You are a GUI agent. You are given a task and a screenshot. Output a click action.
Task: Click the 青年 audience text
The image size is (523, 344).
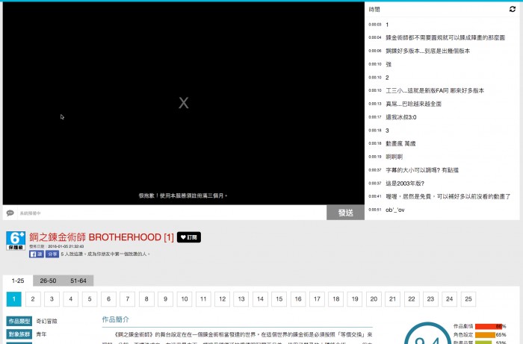coord(41,334)
